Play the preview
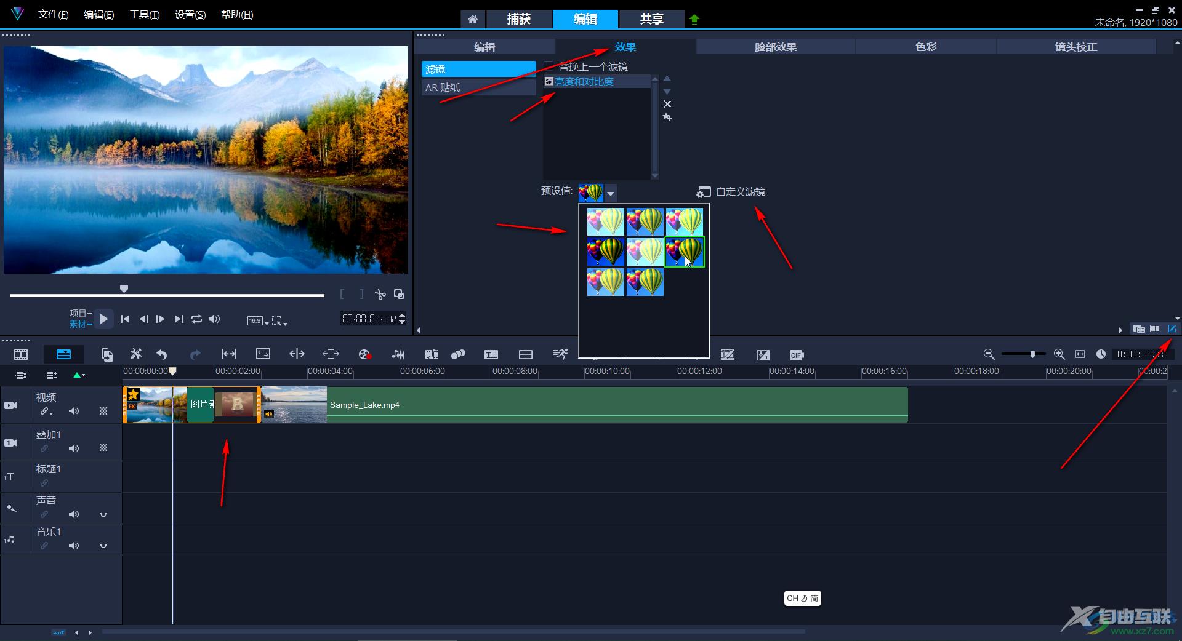The image size is (1182, 641). click(104, 319)
